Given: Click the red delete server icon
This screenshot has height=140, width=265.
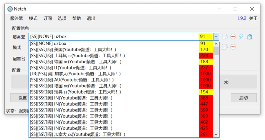Looking at the screenshot, I should click(x=233, y=37).
